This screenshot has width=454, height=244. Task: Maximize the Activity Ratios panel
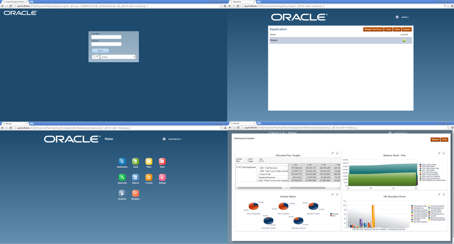pyautogui.click(x=337, y=195)
